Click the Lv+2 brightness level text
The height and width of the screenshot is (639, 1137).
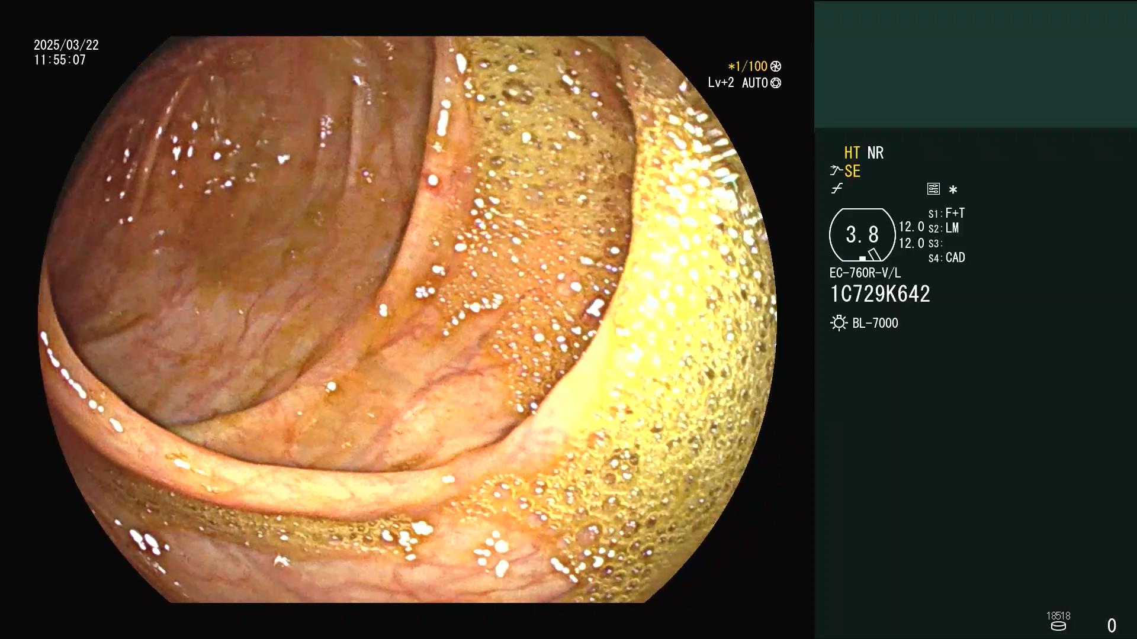[x=721, y=83]
